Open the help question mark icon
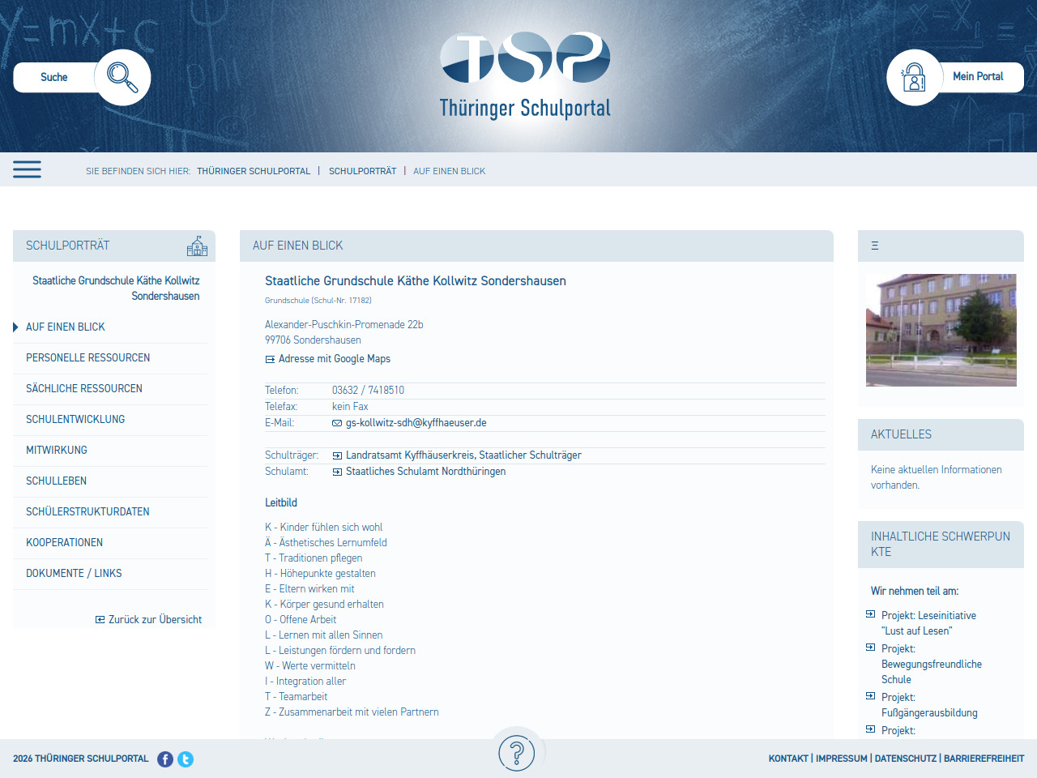 [x=517, y=753]
